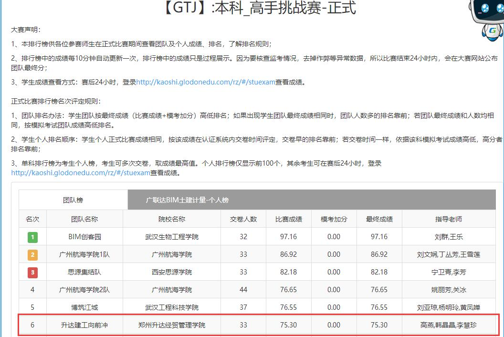Click the robot mascot icon
Viewport: 504px width, 337px height.
(487, 19)
